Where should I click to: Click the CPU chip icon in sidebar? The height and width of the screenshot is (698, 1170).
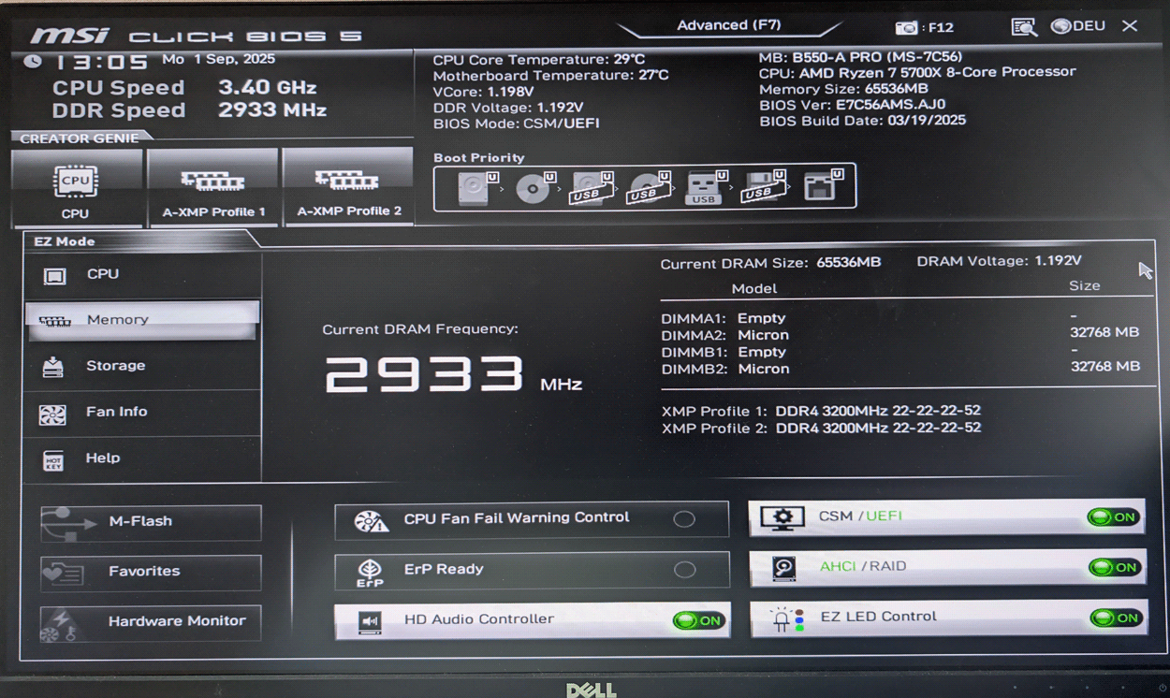[54, 276]
